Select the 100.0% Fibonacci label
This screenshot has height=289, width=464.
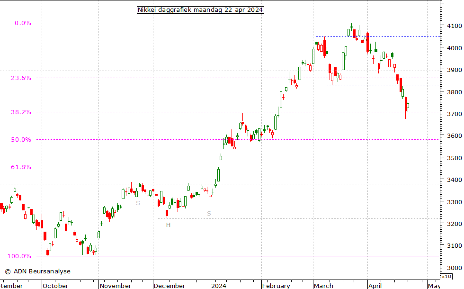pos(19,256)
